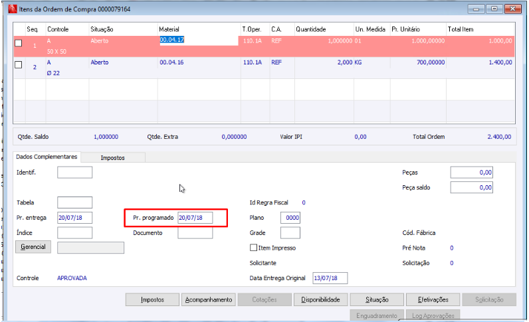Click the Peças value field
This screenshot has width=529, height=322.
(471, 173)
